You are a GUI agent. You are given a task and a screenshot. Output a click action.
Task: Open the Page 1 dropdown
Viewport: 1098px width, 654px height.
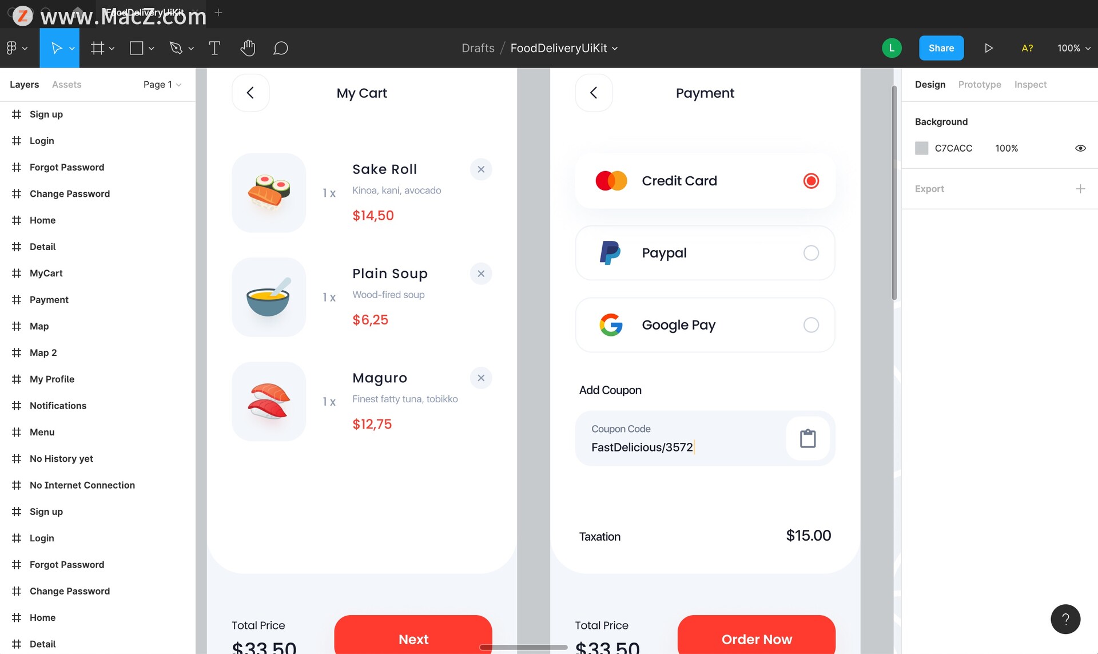point(162,85)
